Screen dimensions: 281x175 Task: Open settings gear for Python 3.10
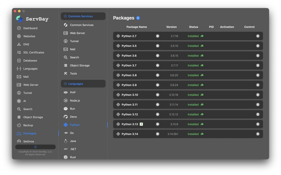pos(157,95)
